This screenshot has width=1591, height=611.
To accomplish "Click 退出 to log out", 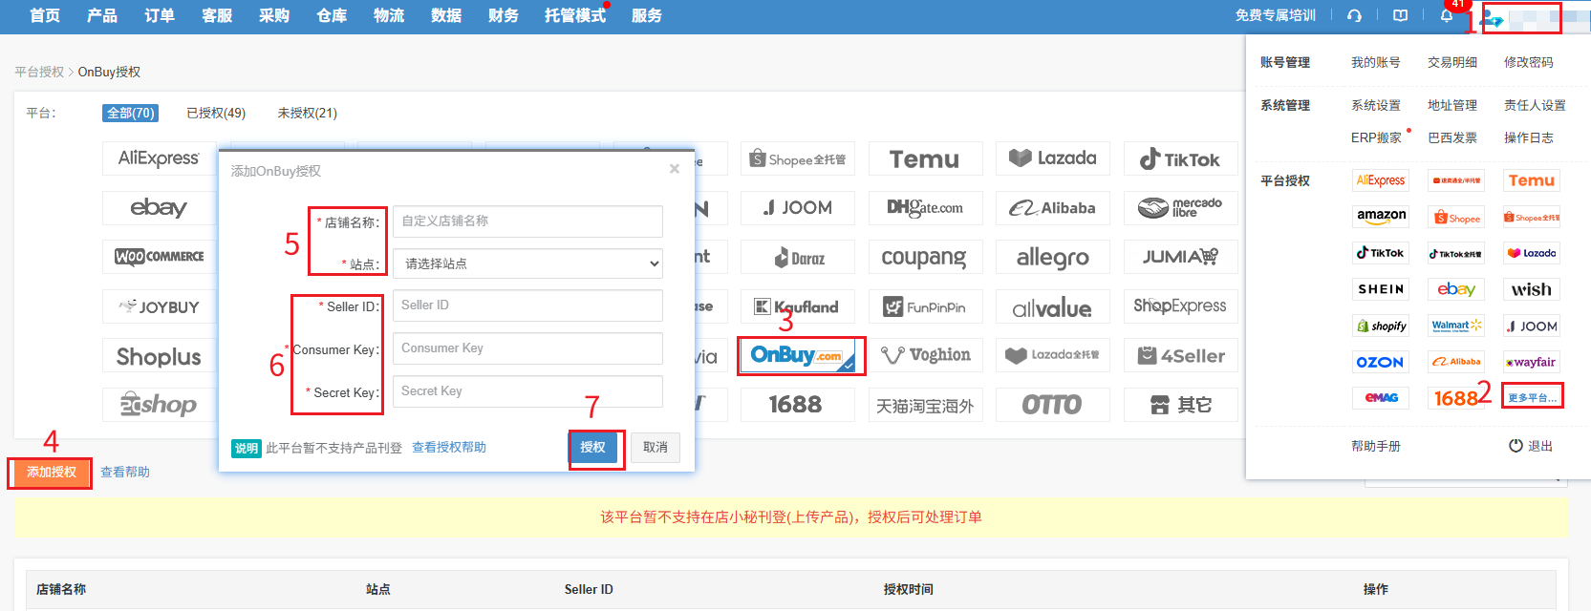I will 1531,446.
